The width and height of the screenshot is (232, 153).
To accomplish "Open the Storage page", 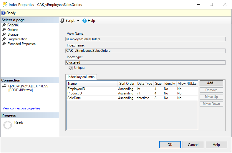I will pos(13,34).
